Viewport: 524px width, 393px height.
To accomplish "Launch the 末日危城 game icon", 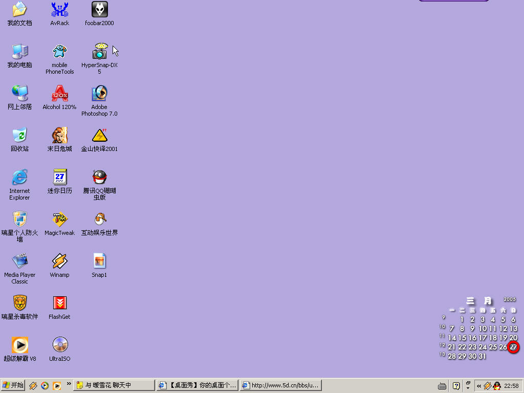I will [x=59, y=135].
